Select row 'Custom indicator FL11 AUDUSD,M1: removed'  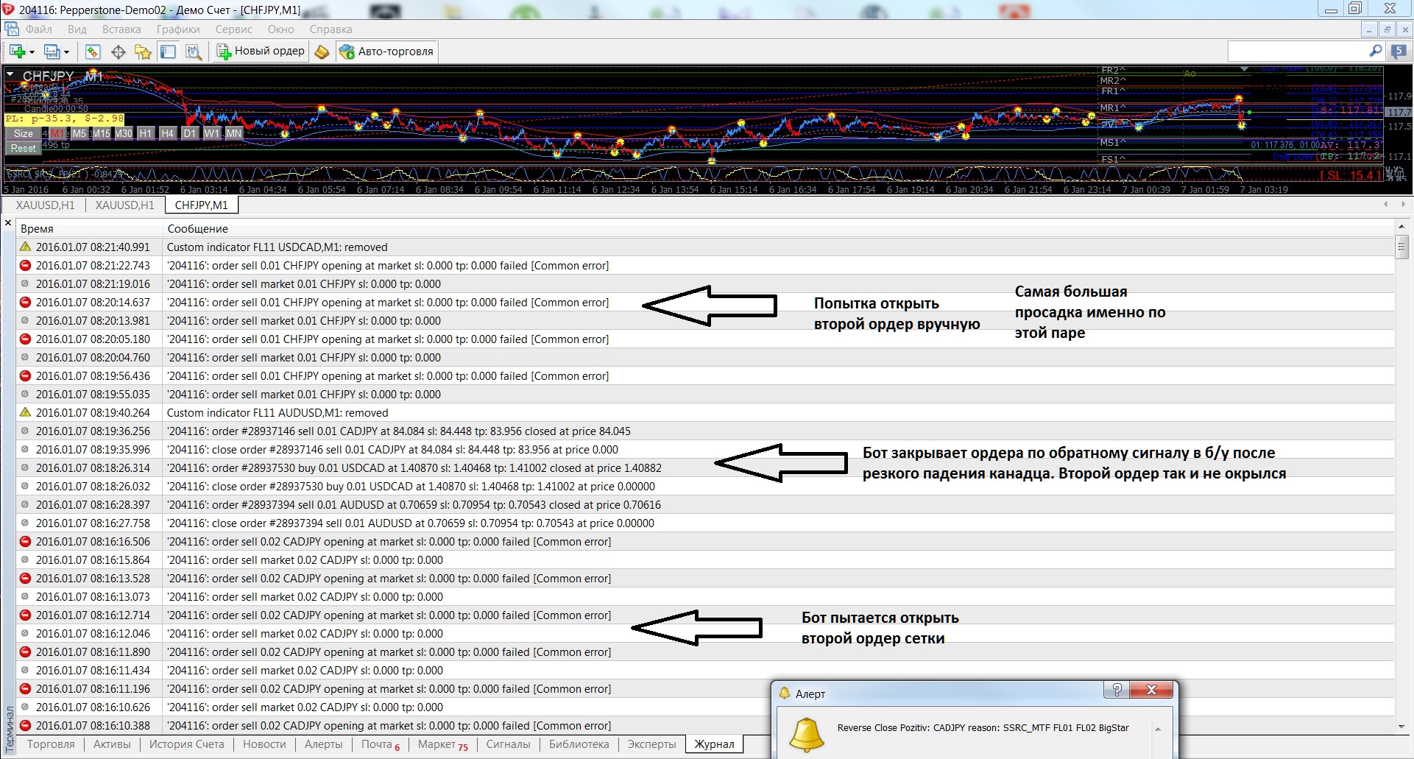click(705, 413)
